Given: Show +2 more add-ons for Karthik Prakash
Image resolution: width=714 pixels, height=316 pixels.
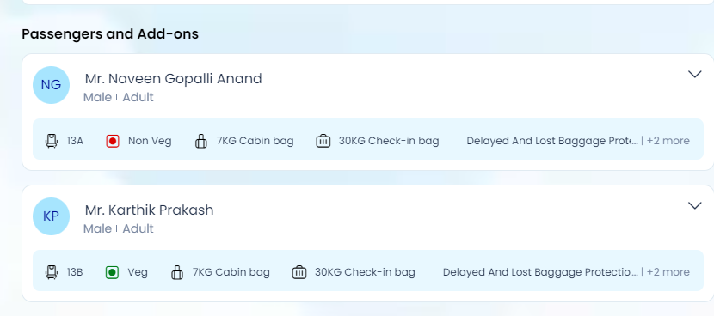Looking at the screenshot, I should click(668, 272).
